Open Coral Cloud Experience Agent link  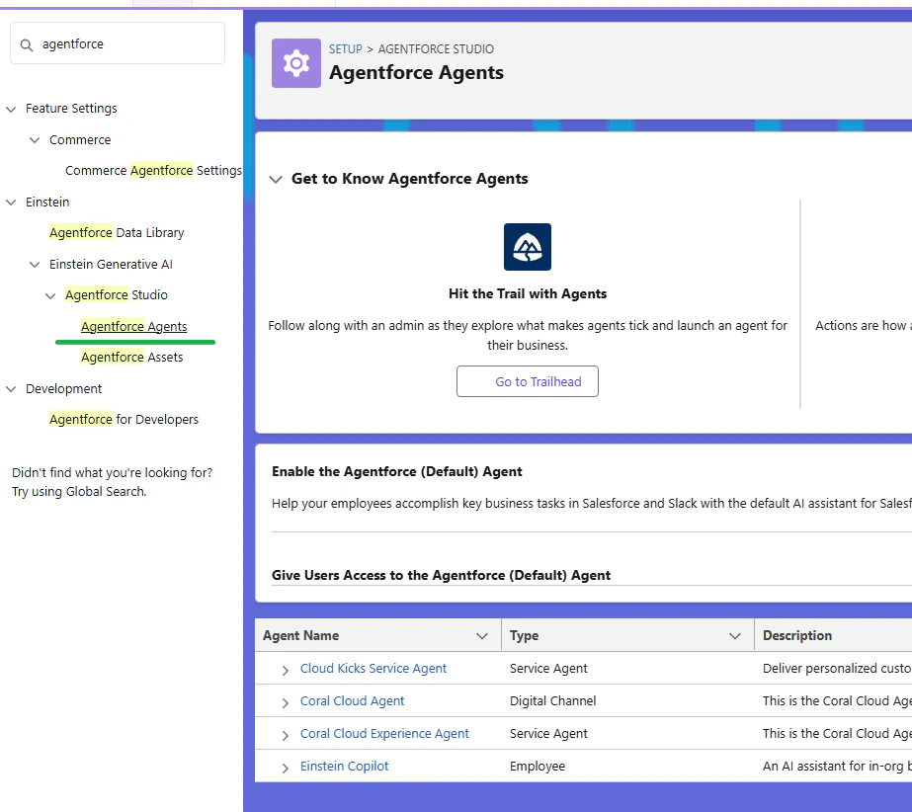(x=384, y=734)
